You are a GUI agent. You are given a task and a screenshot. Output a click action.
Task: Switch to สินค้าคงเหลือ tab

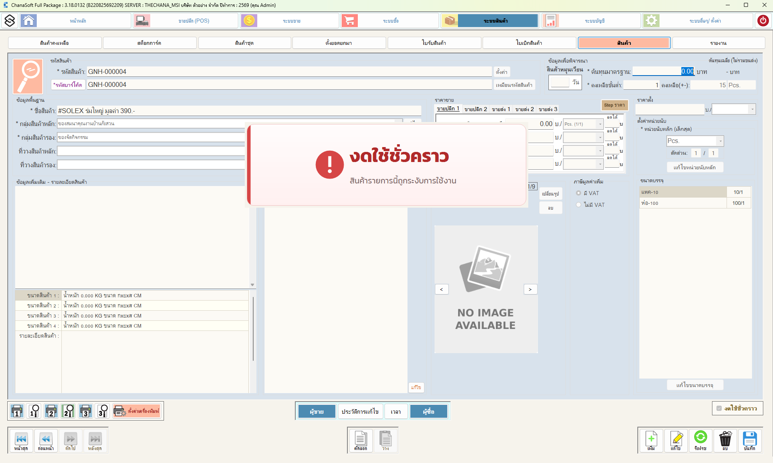[x=55, y=43]
